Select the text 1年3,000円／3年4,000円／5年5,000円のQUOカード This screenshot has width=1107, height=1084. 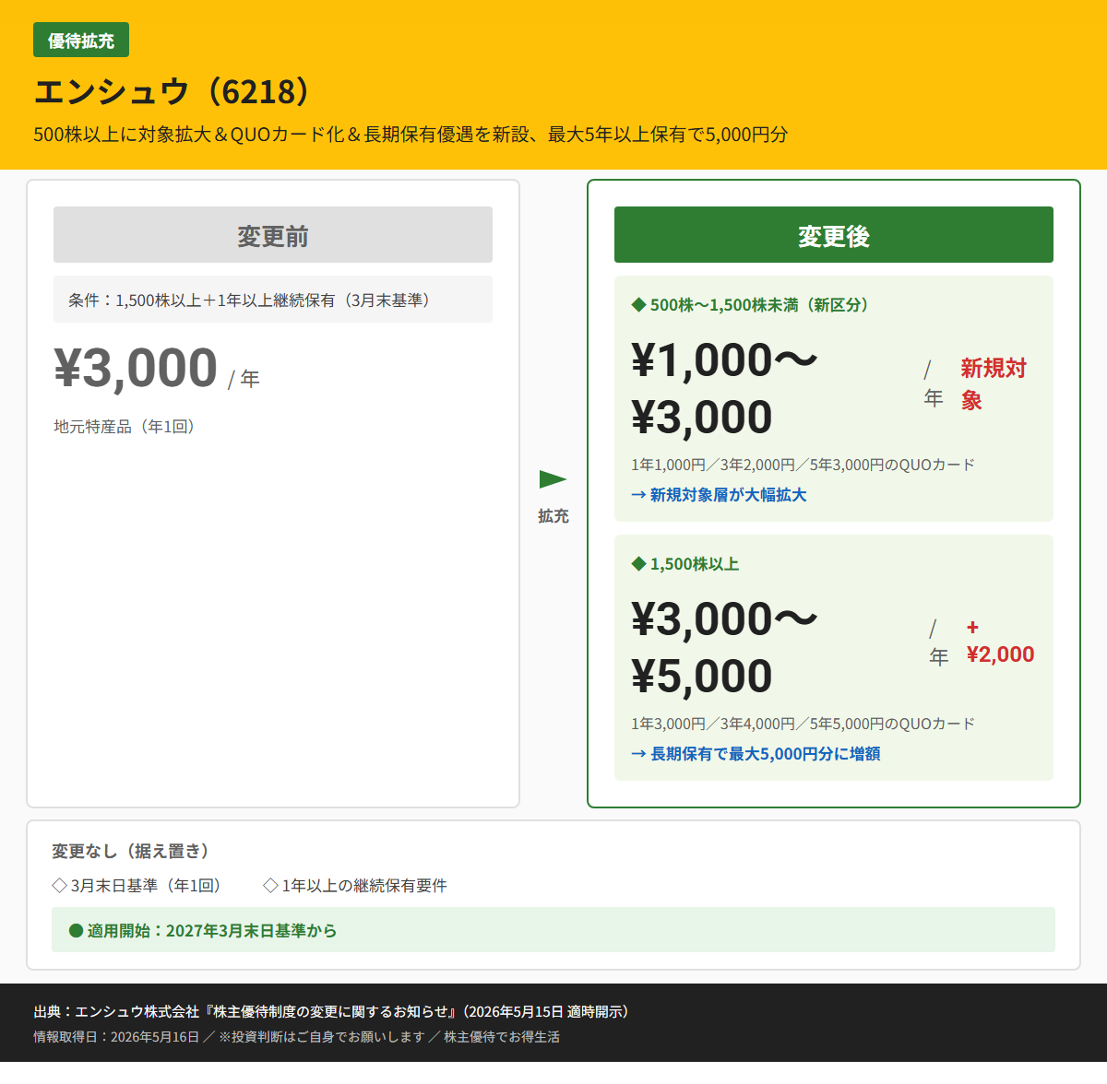pos(803,724)
